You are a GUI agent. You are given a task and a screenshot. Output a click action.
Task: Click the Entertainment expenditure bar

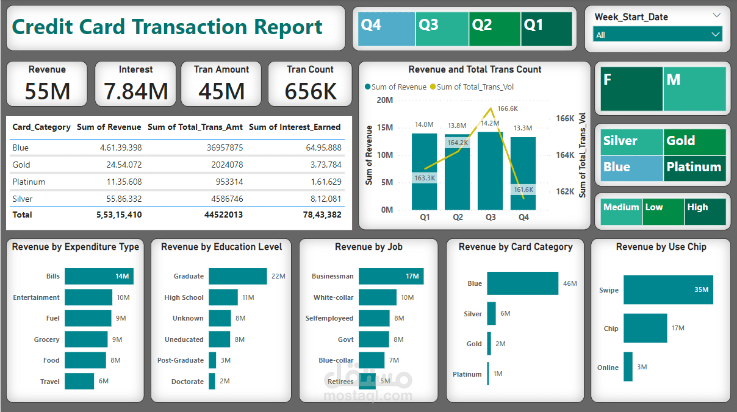(88, 297)
